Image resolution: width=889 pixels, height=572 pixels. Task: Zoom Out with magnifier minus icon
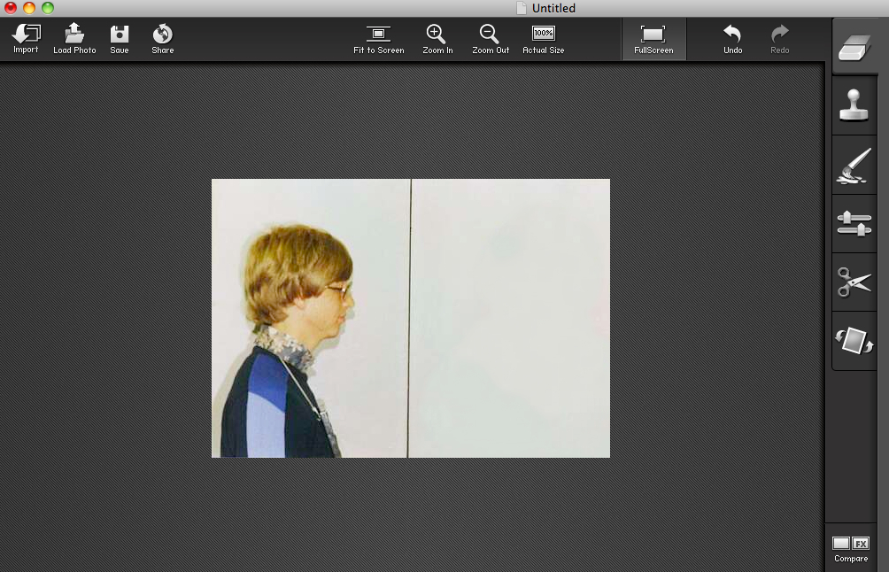[x=491, y=38]
